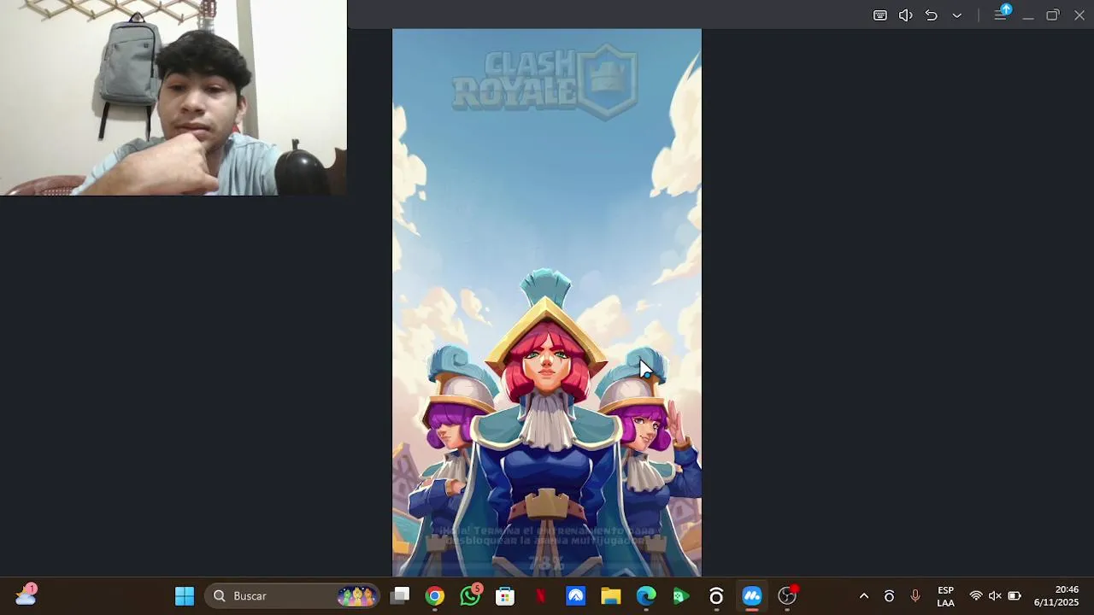Open Task View on the taskbar
Viewport: 1094px width, 615px height.
(400, 595)
